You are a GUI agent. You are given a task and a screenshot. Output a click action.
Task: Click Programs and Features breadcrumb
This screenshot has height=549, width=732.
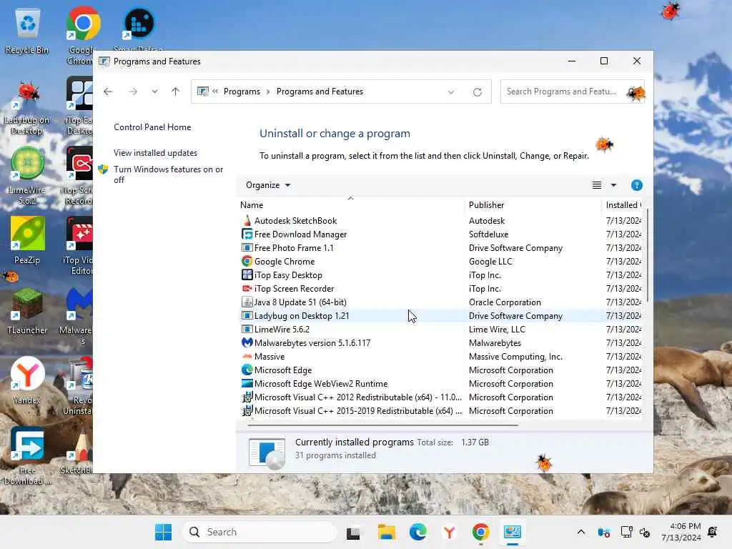pyautogui.click(x=320, y=91)
